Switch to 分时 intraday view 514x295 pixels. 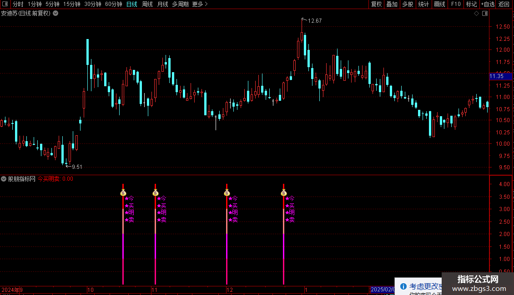point(18,4)
